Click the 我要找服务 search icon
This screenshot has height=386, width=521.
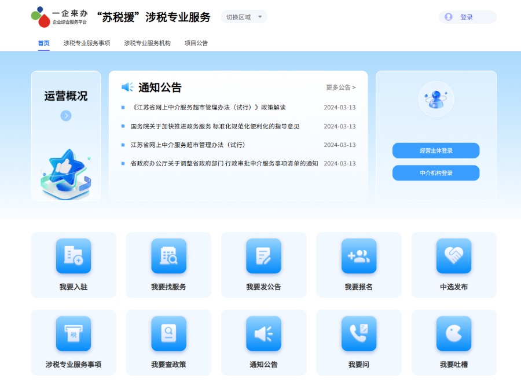(168, 256)
